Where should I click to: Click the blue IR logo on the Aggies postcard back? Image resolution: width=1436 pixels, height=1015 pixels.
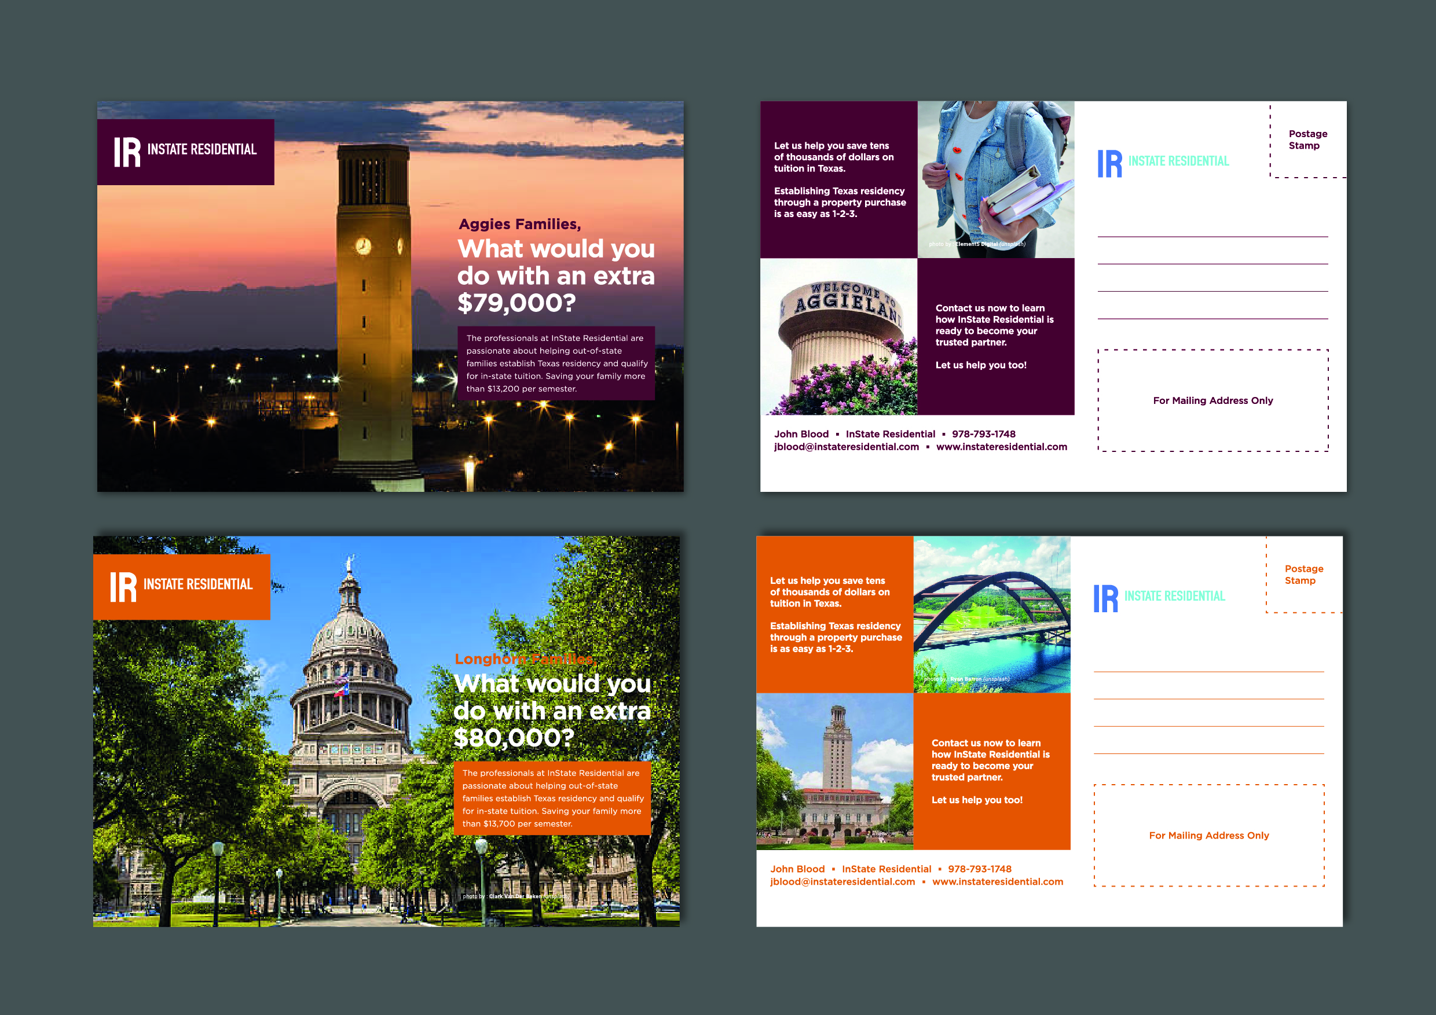1109,164
